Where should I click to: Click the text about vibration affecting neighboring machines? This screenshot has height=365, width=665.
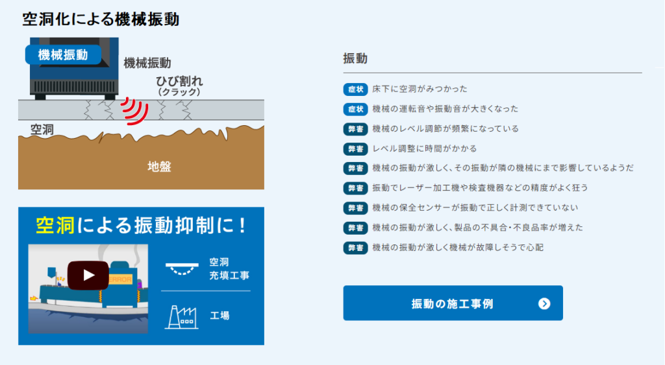(x=503, y=168)
